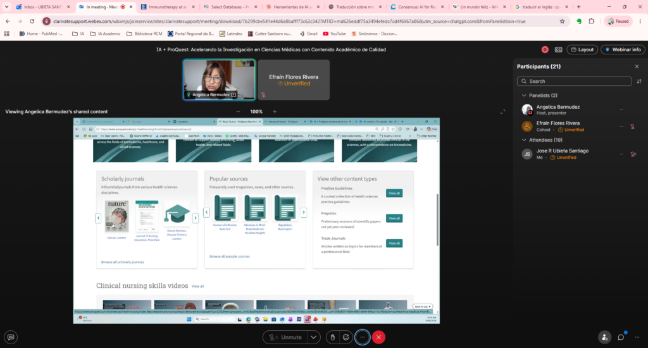
Task: Open Webinar info
Action: click(623, 49)
